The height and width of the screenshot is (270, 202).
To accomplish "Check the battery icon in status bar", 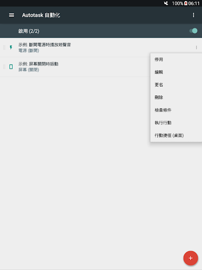I will tap(186, 3).
